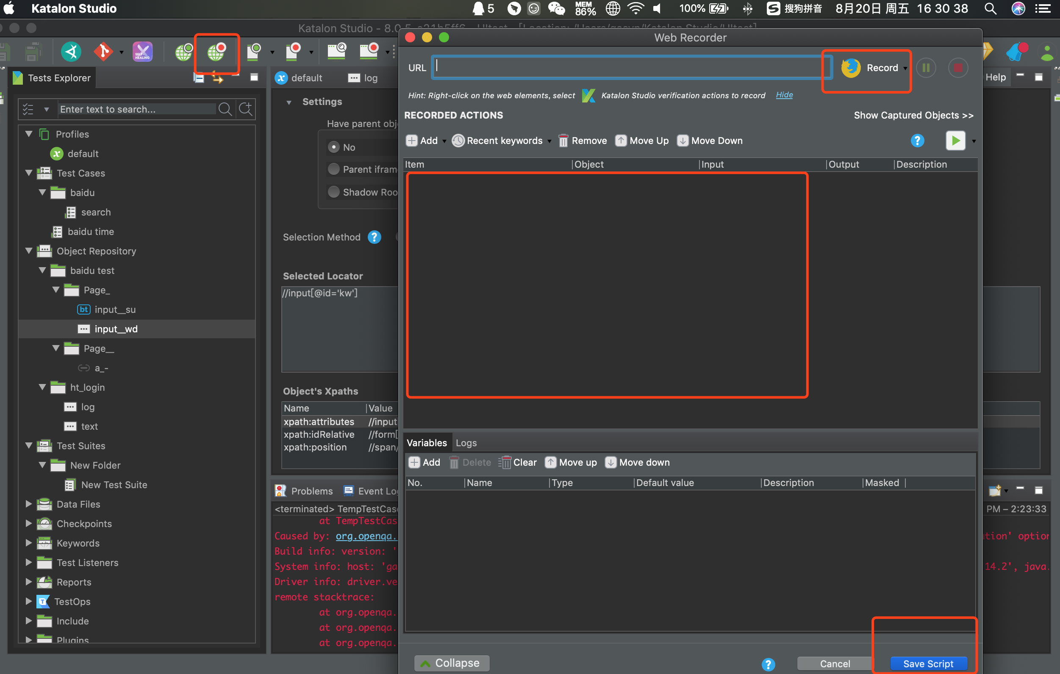Click the Move Up arrow for recorded actions
Screen dimensions: 1060x674
click(621, 141)
